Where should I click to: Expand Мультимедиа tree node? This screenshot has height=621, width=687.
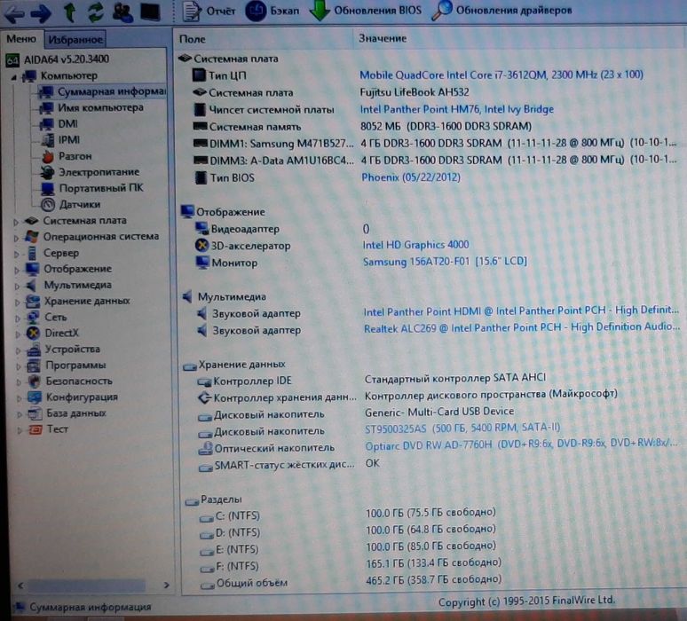point(18,287)
